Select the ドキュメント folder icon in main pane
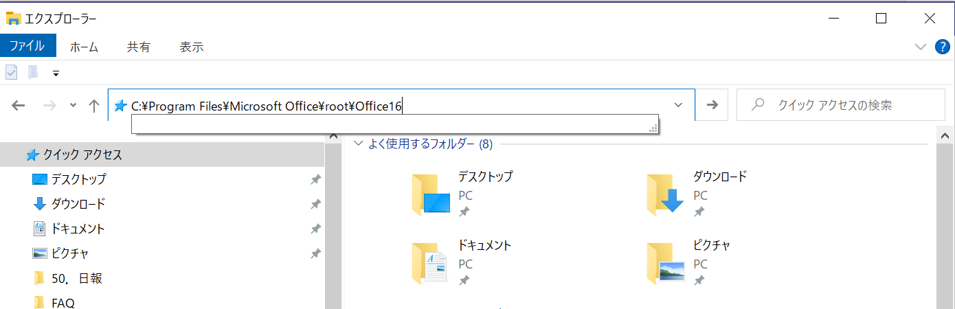This screenshot has width=955, height=309. 431,262
